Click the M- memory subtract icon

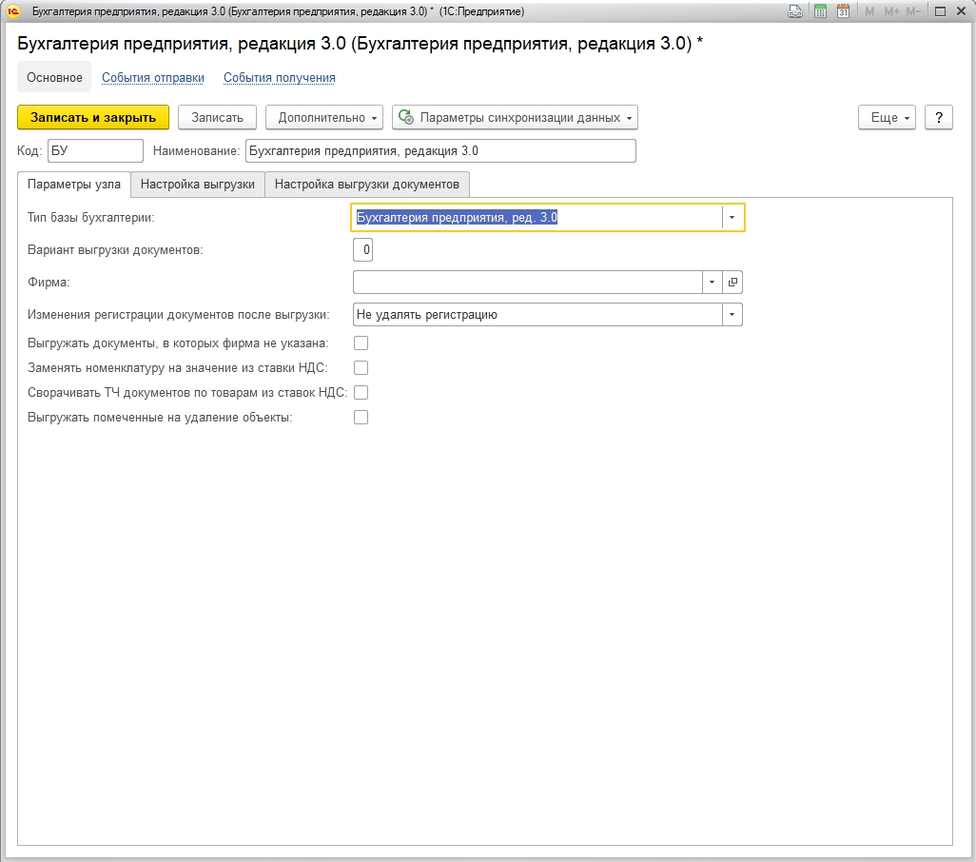pyautogui.click(x=914, y=11)
